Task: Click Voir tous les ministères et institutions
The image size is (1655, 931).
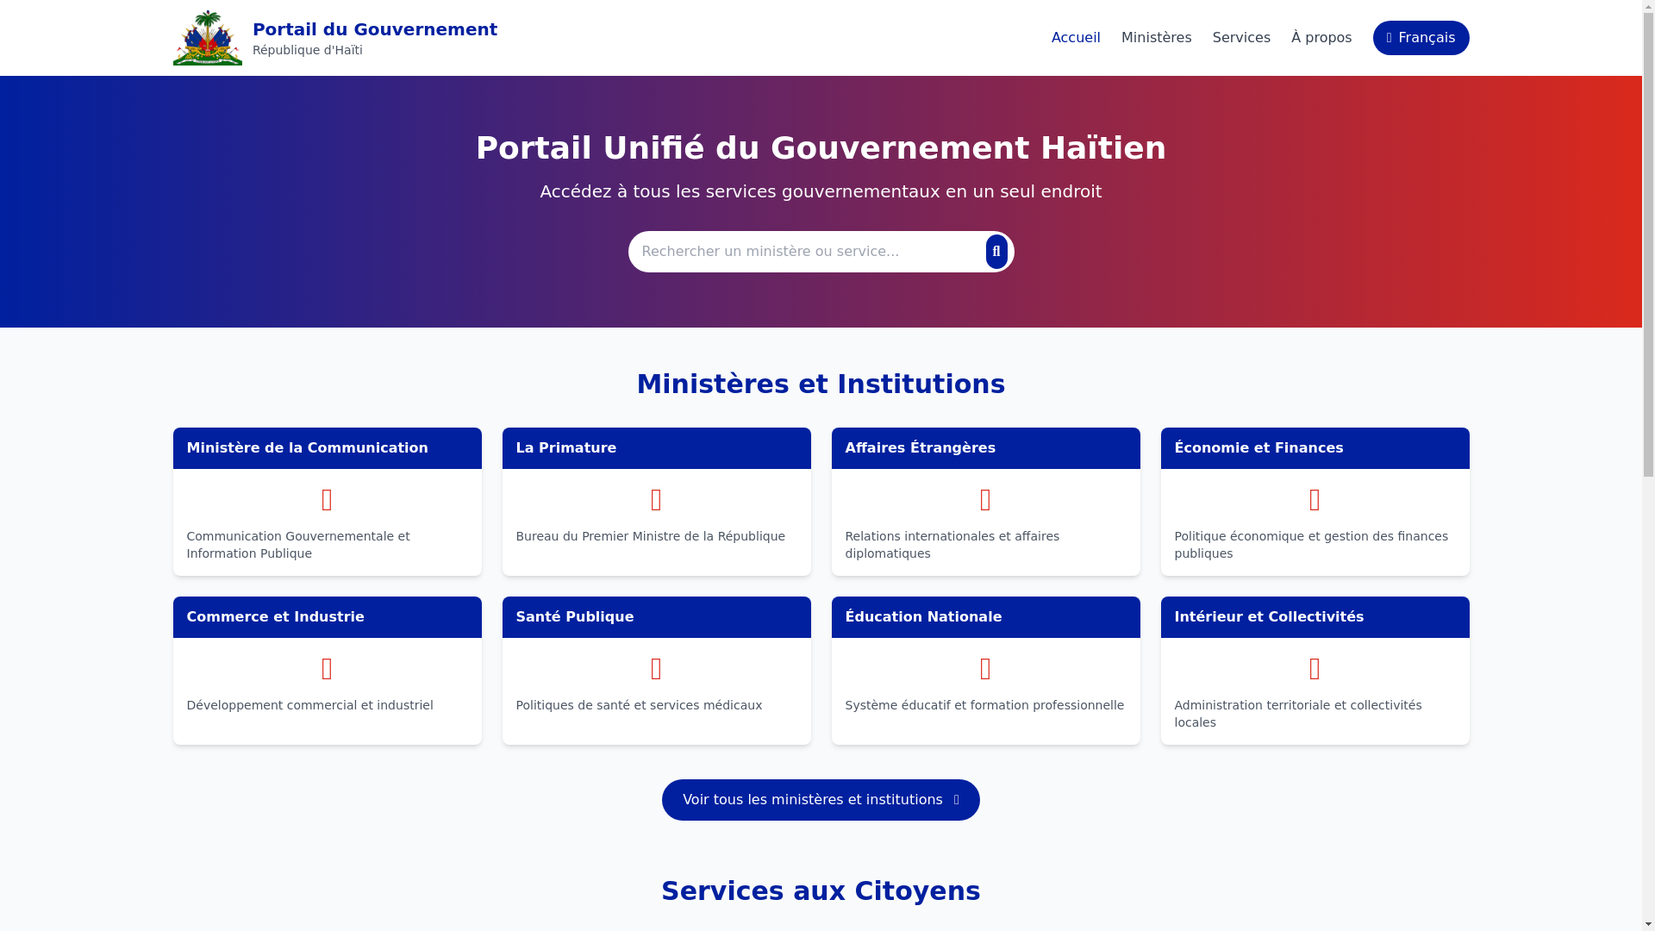Action: pyautogui.click(x=821, y=800)
